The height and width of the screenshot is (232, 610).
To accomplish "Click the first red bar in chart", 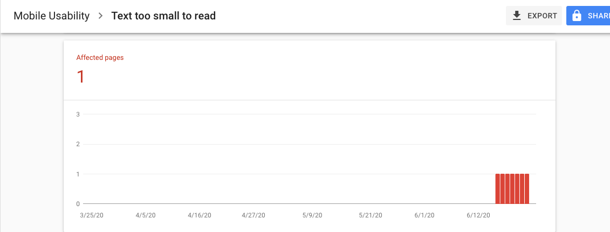I will tap(498, 189).
